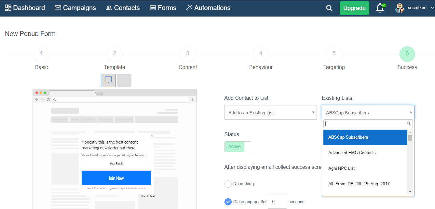The width and height of the screenshot is (435, 209).
Task: Open the search magnifier in the top bar
Action: [329, 8]
